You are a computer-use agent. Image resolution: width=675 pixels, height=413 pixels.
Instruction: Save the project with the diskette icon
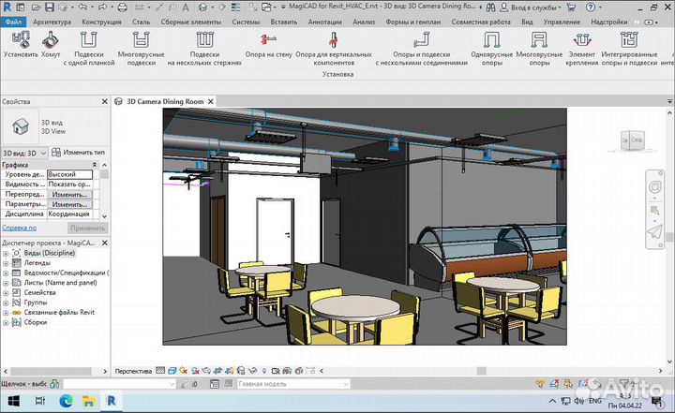pos(50,7)
